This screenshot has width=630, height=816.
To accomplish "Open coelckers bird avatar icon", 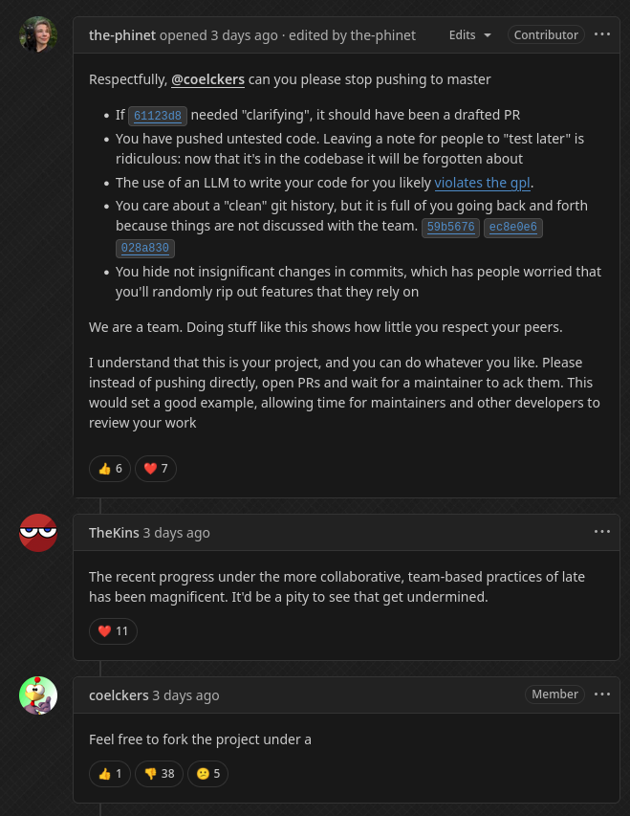I will click(x=38, y=695).
